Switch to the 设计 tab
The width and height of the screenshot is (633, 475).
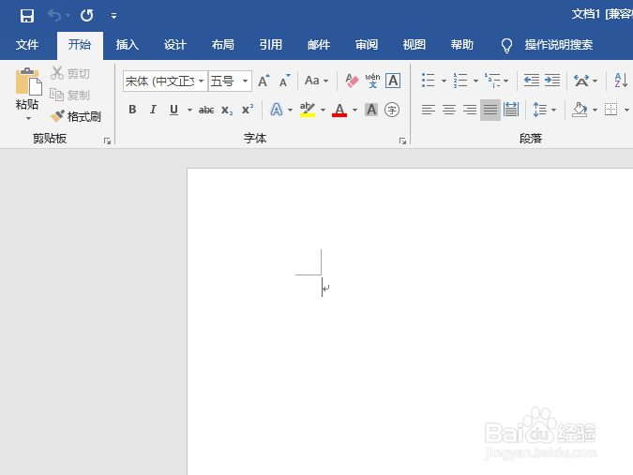[x=174, y=44]
